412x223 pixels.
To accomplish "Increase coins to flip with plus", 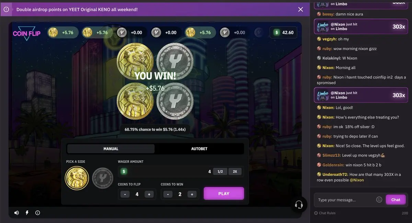I will [x=149, y=194].
